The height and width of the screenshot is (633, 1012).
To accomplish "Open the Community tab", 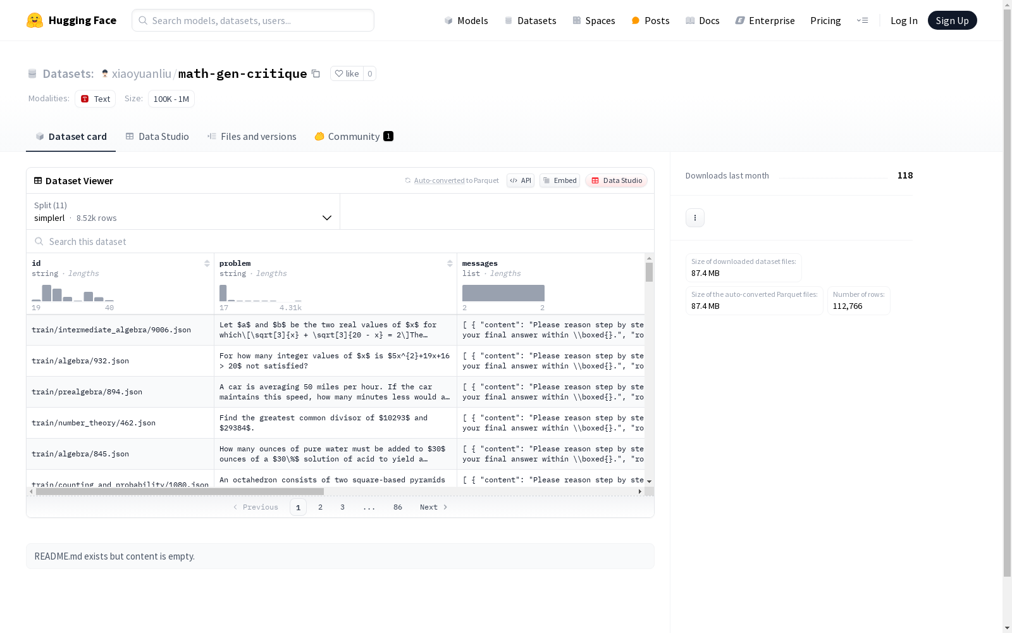I will (354, 137).
